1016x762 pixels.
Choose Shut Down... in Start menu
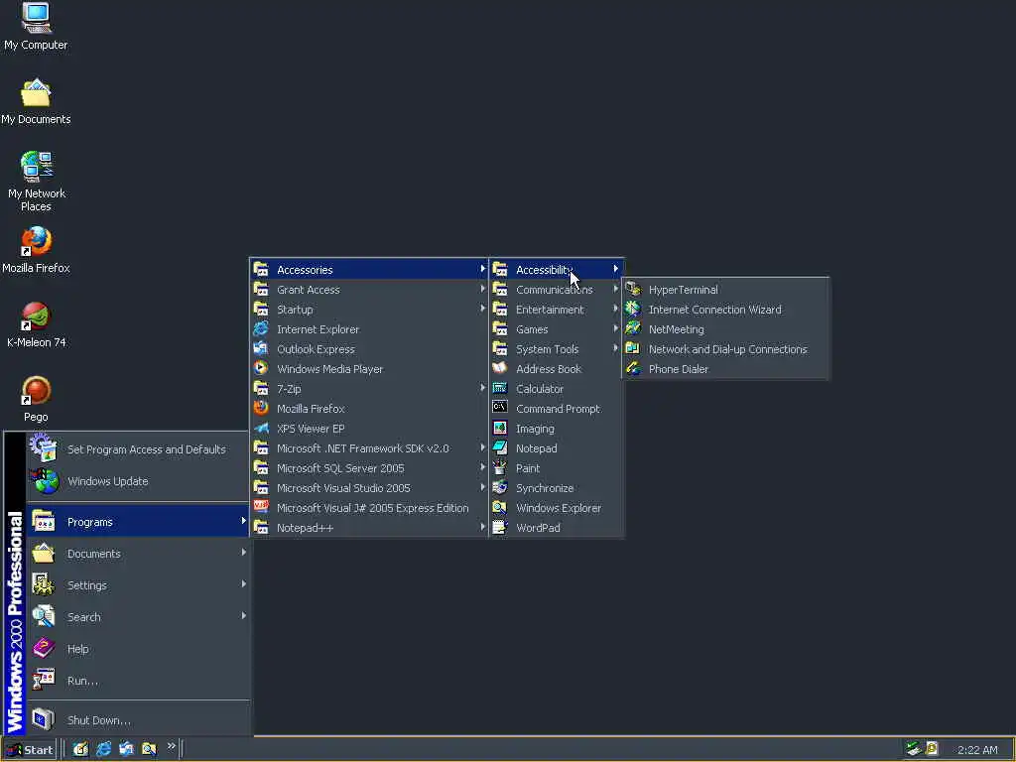(138, 720)
